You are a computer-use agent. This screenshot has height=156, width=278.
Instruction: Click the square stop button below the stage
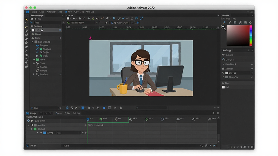point(110,108)
